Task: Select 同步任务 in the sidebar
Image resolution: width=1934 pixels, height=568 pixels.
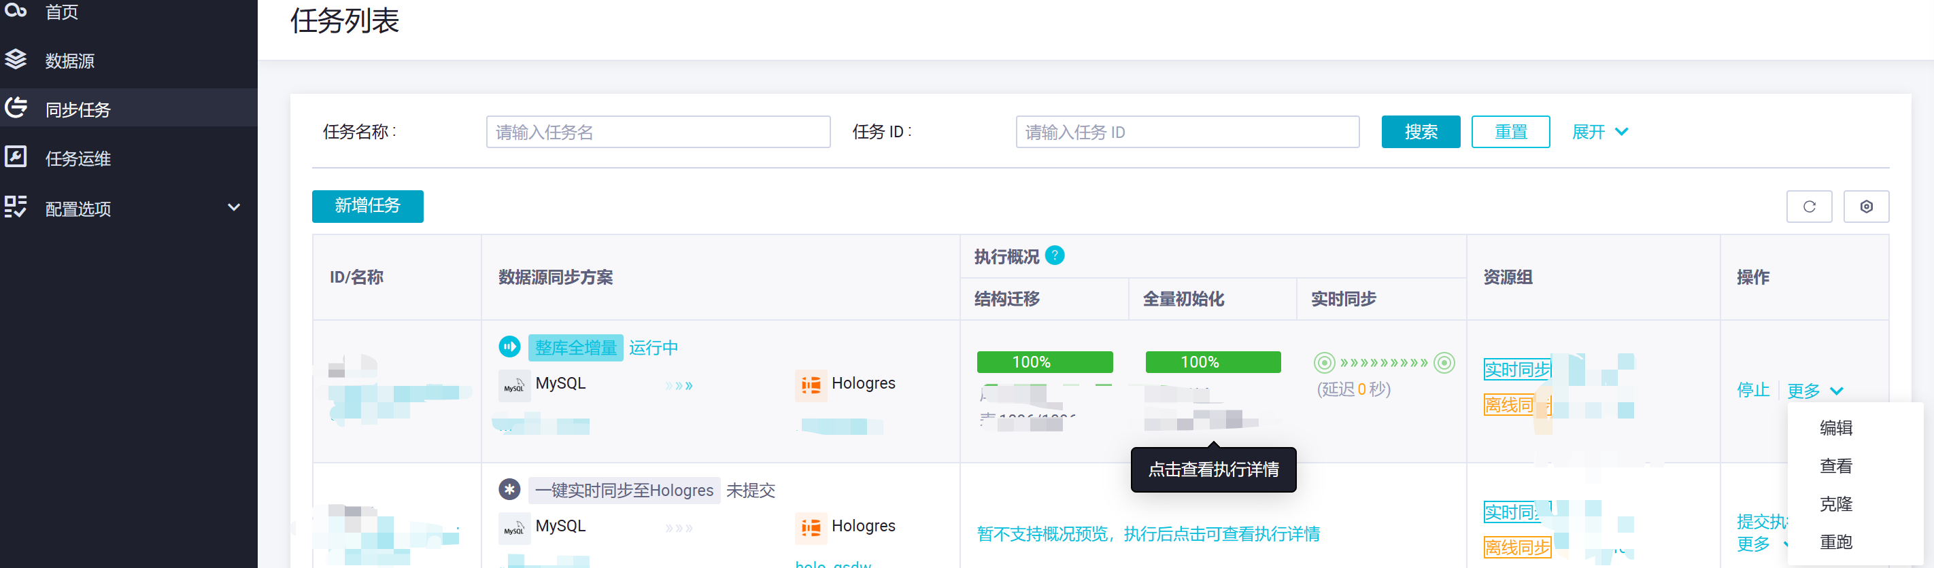Action: pos(78,109)
